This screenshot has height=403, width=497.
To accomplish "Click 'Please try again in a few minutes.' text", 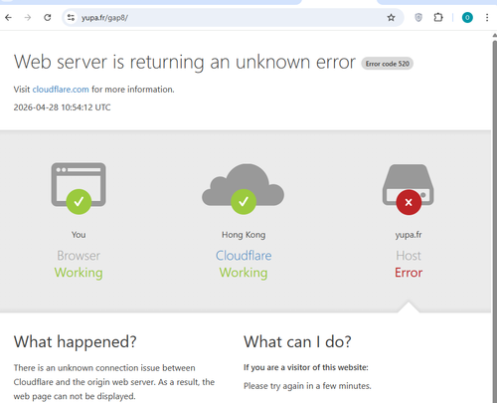I will [x=307, y=386].
